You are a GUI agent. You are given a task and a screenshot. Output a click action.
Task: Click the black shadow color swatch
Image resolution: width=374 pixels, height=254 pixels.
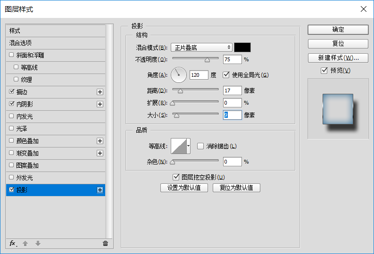(x=242, y=48)
